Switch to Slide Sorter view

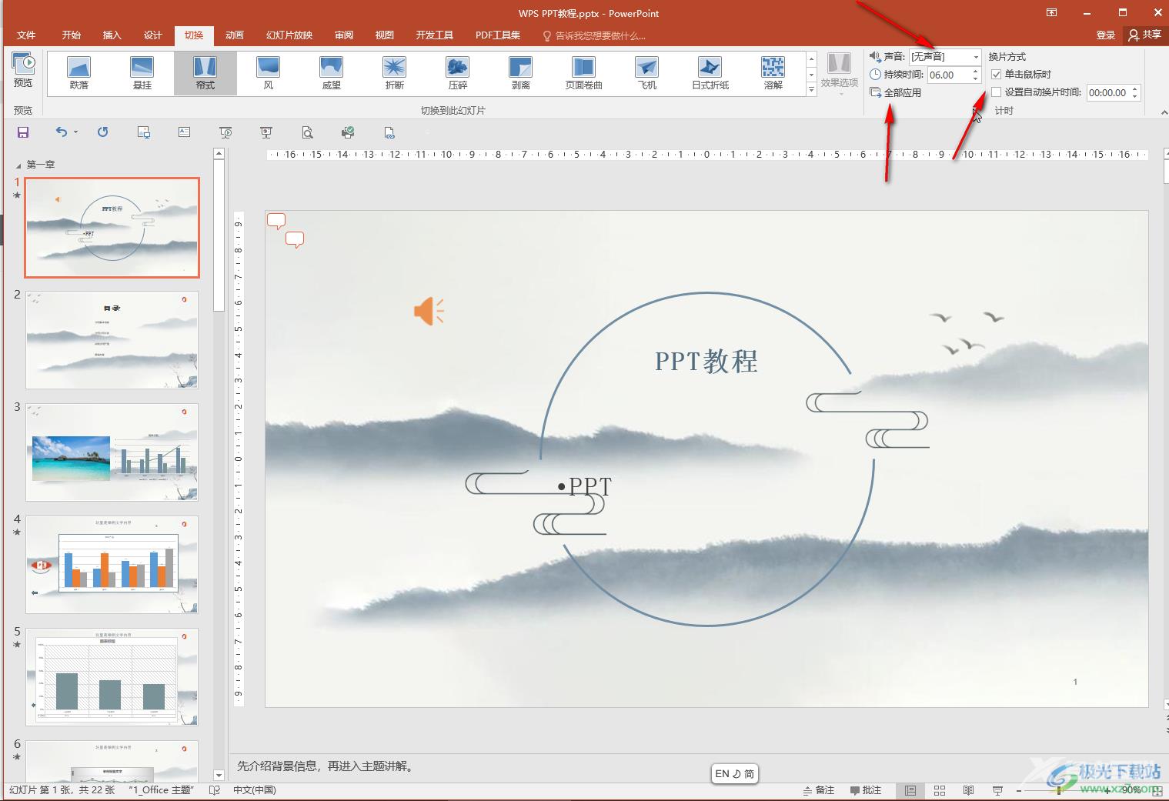(940, 790)
